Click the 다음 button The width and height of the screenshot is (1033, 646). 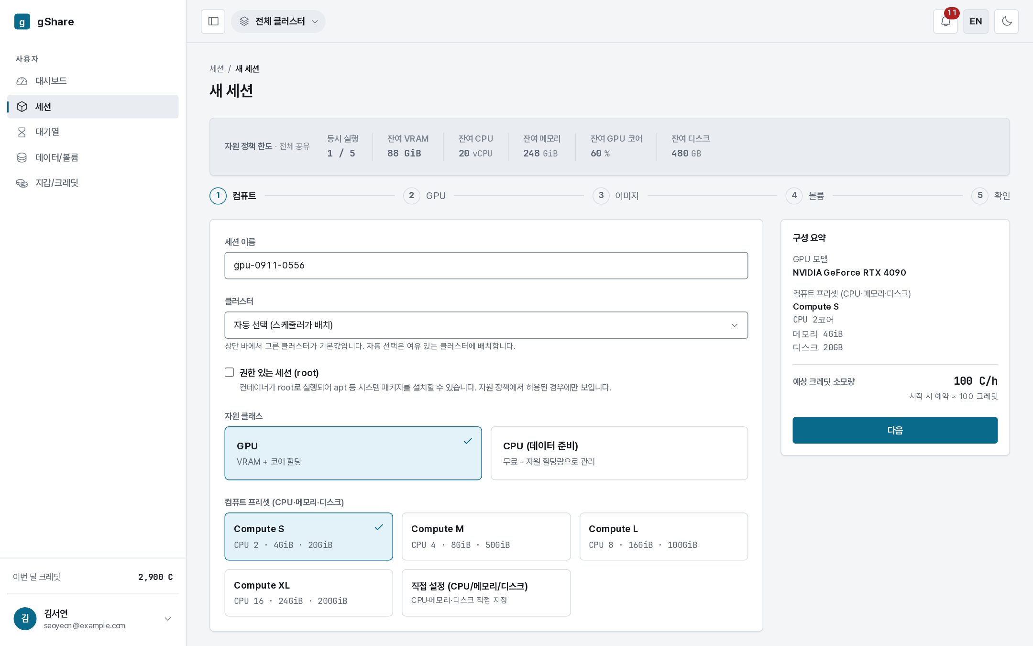click(x=895, y=430)
